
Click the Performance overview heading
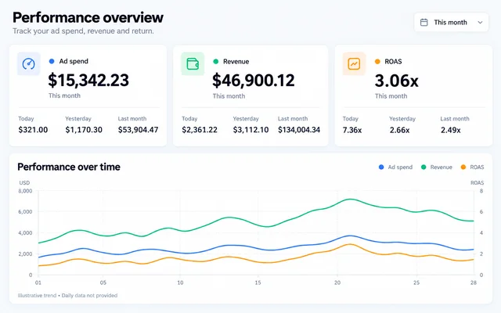[x=88, y=17]
